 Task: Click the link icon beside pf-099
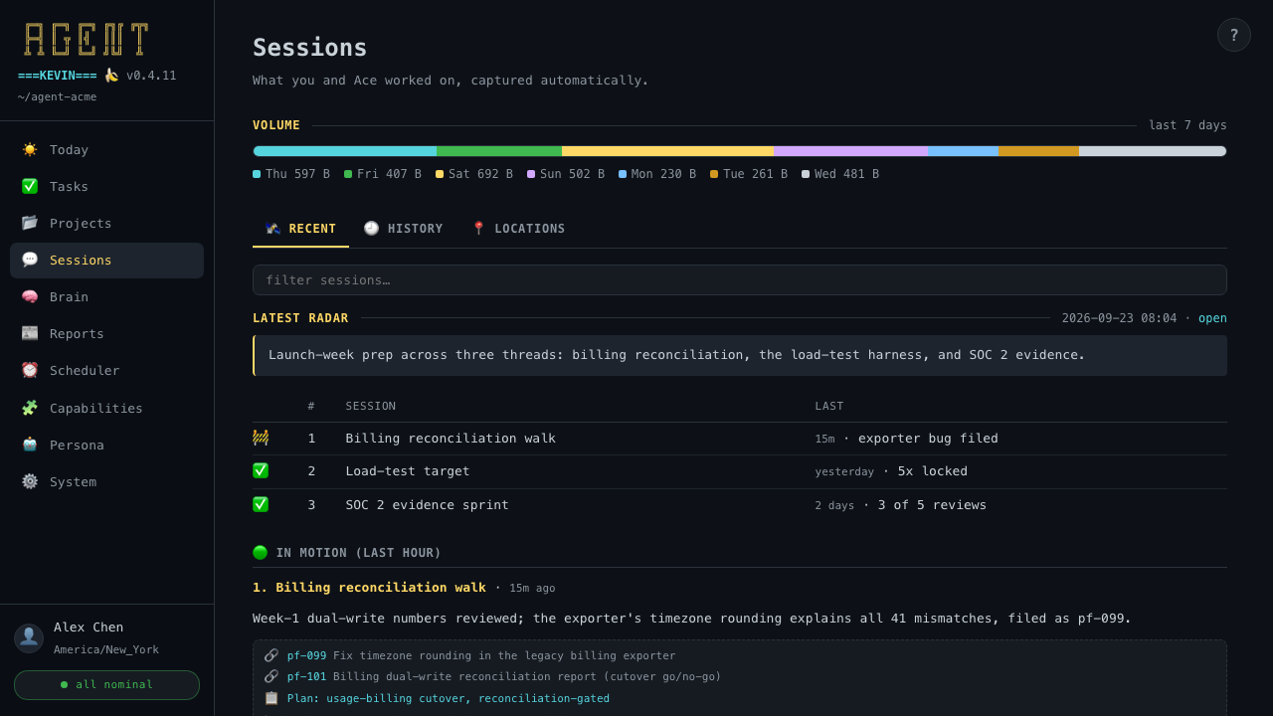click(x=272, y=655)
